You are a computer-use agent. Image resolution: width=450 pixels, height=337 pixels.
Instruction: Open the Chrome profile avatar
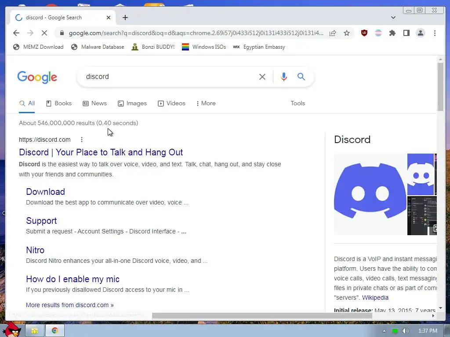[421, 33]
